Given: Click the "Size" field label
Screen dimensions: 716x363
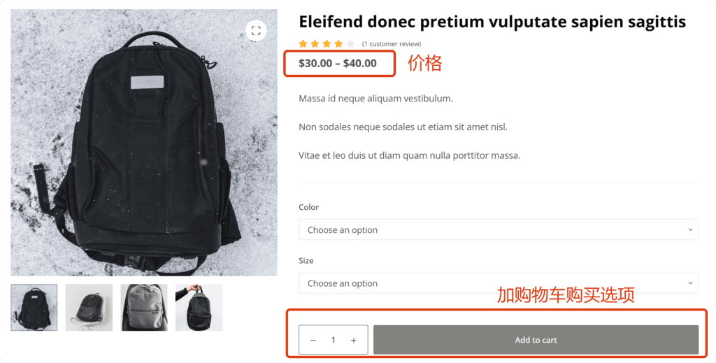Looking at the screenshot, I should click(306, 260).
